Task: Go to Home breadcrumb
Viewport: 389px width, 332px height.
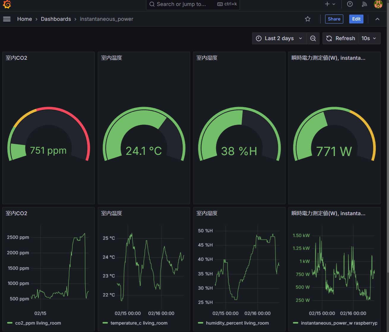Action: (x=24, y=19)
